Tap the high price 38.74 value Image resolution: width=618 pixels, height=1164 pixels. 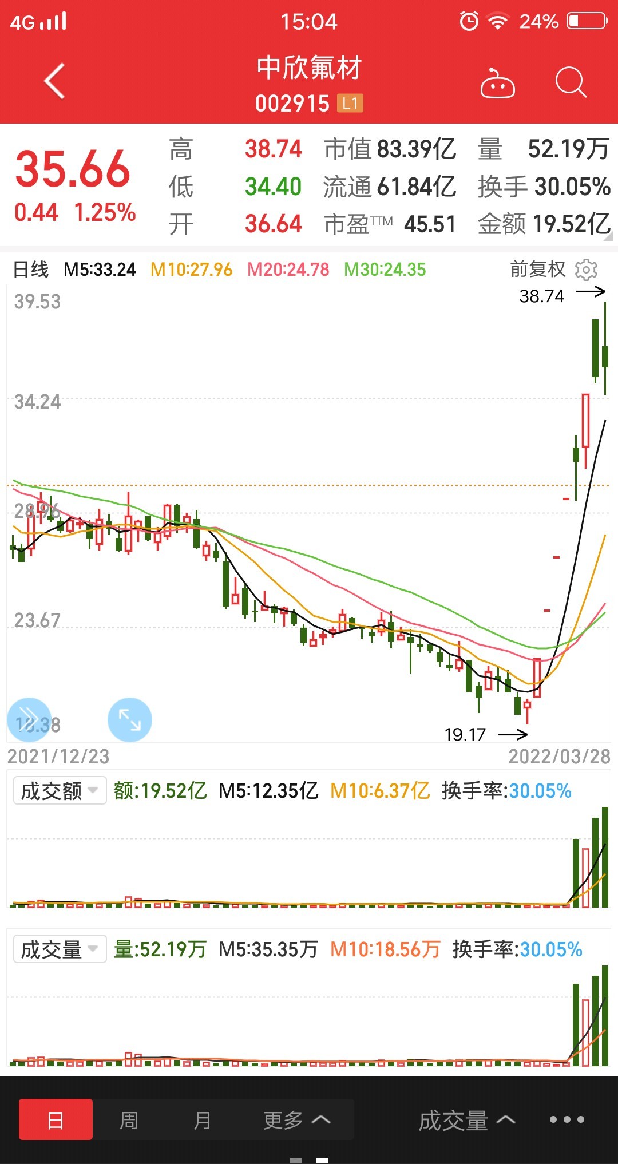[x=274, y=149]
